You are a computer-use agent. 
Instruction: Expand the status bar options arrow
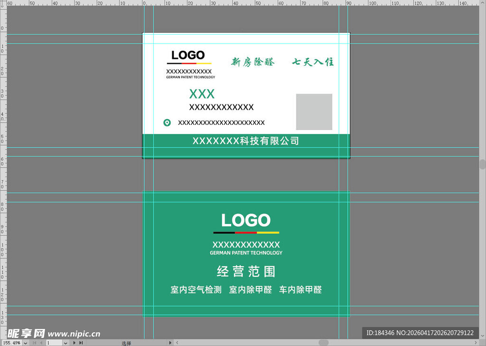pos(171,342)
